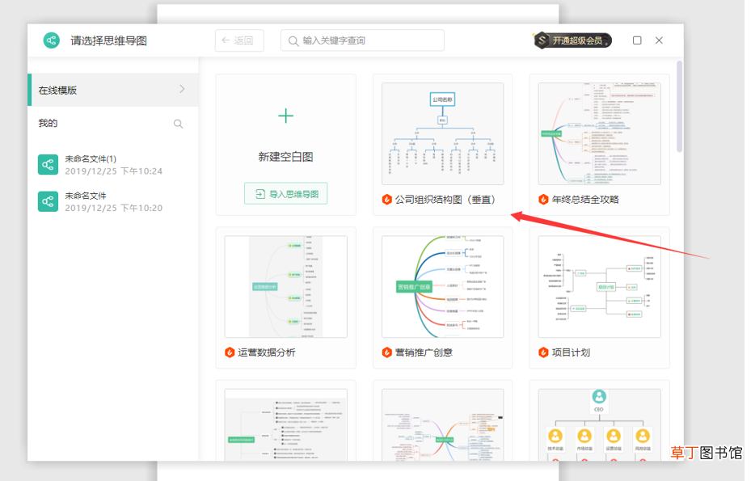
Task: Open the bottom-row green outline template thumbnail
Action: pos(286,425)
